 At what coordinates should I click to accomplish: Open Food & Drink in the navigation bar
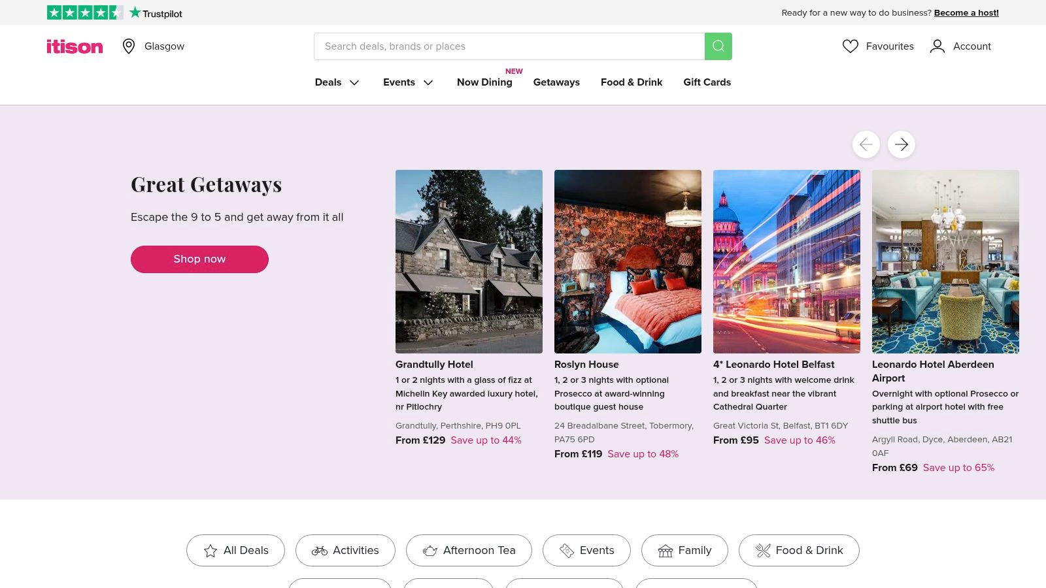pyautogui.click(x=632, y=82)
